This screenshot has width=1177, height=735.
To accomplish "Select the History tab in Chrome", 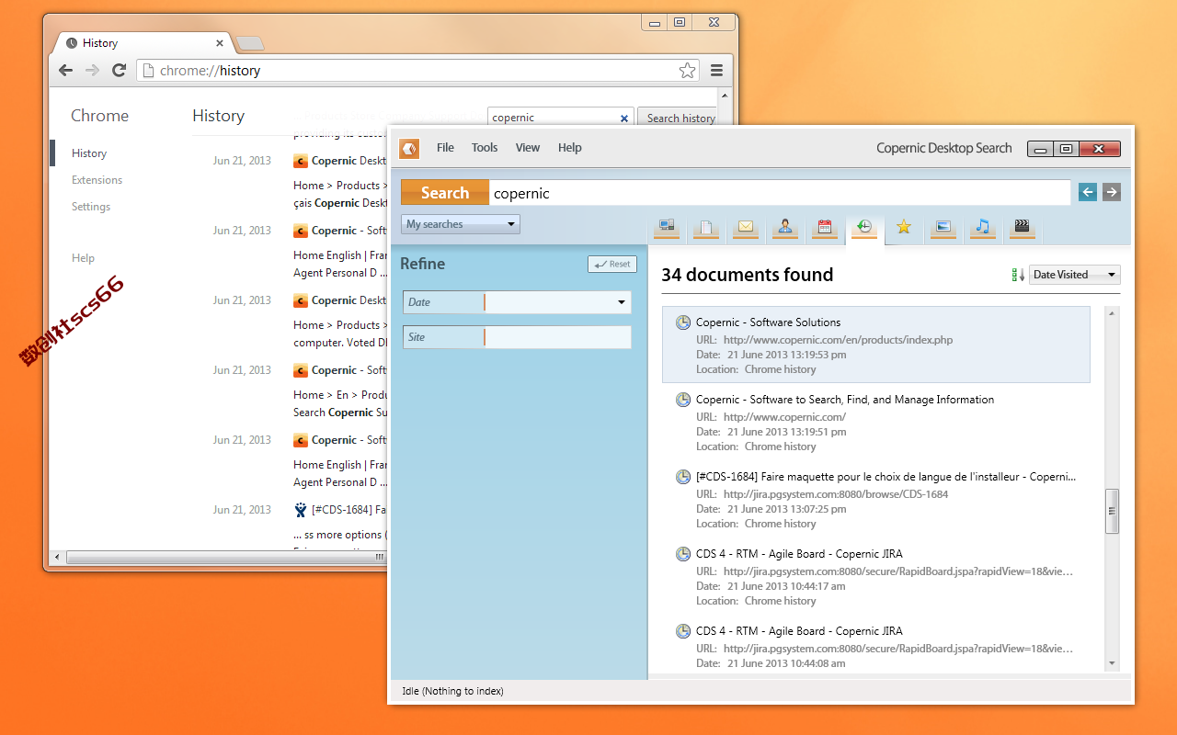I will [143, 43].
